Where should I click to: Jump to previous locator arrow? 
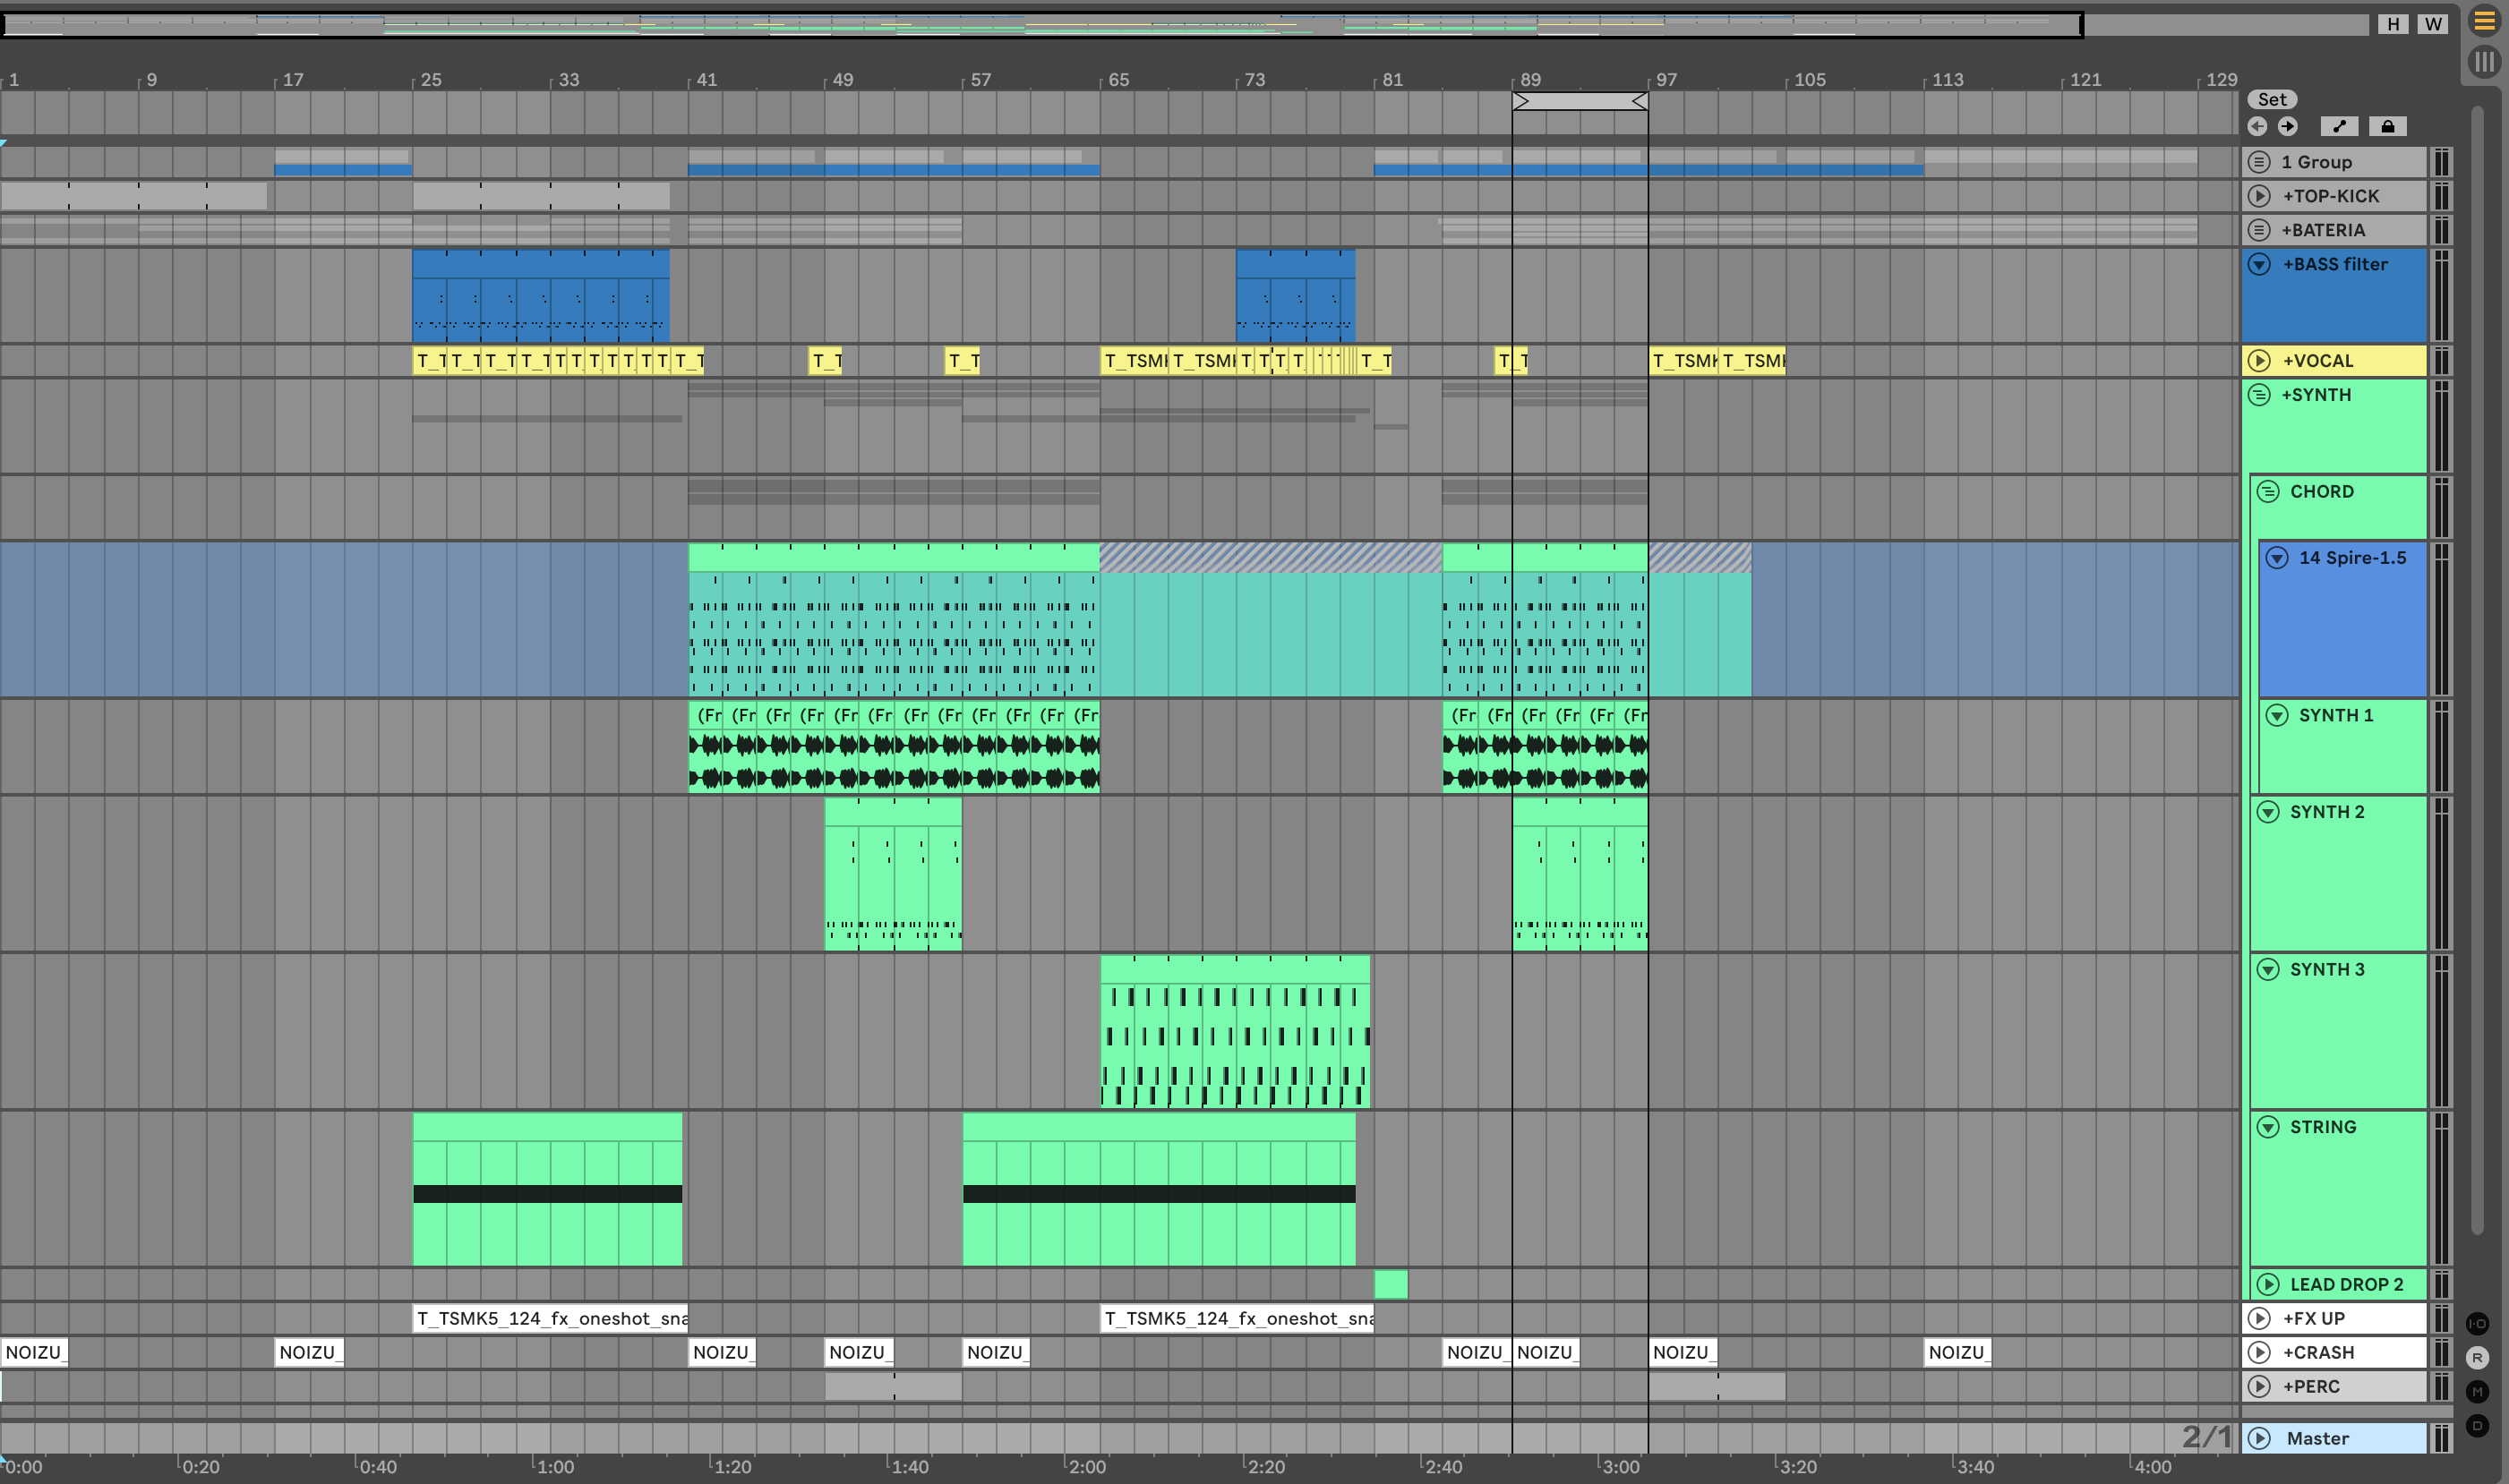click(2258, 126)
